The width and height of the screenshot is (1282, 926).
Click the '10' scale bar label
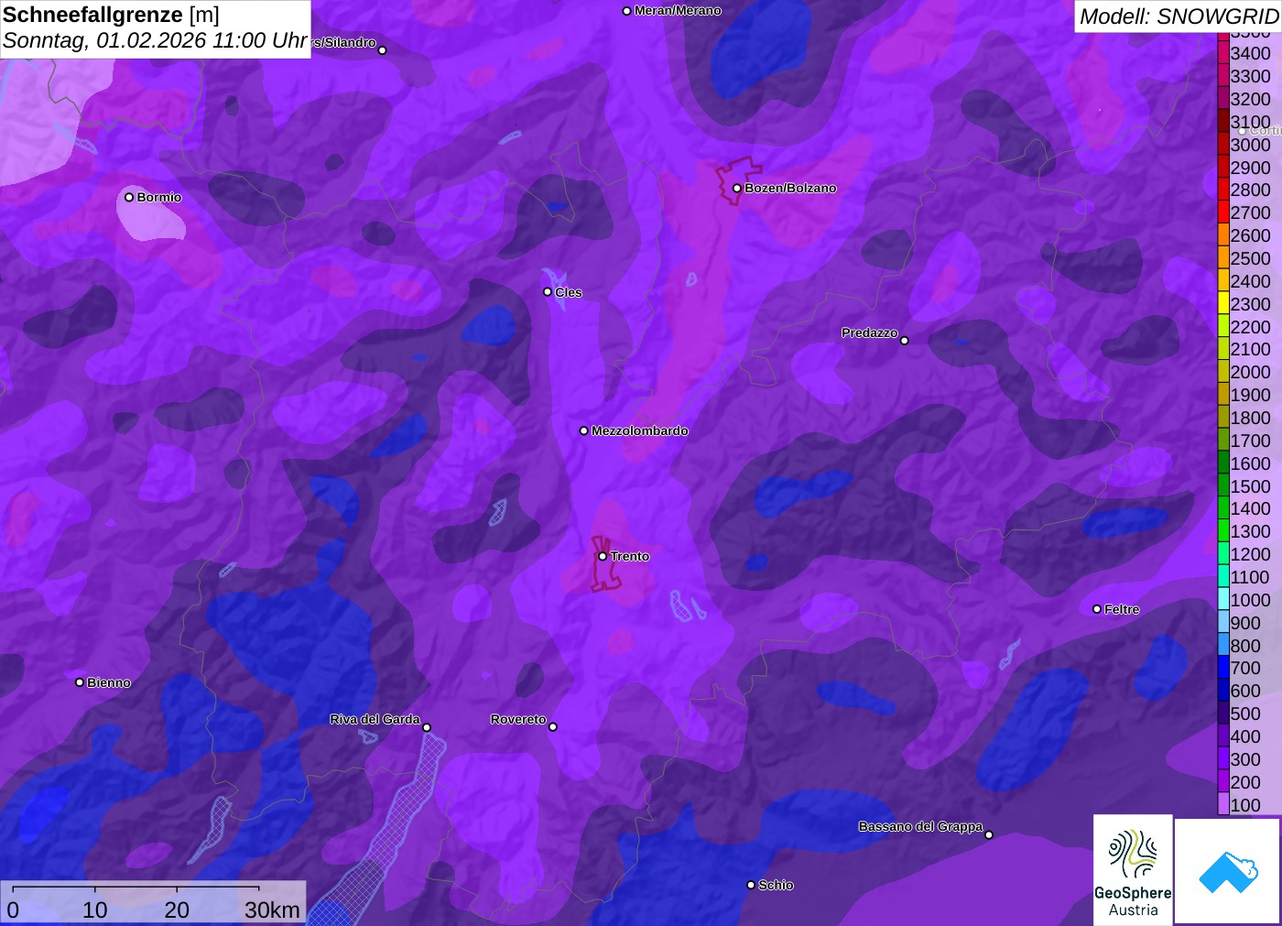click(95, 910)
